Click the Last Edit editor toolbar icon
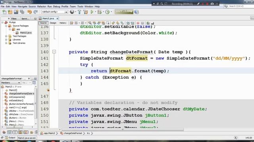 click(71, 23)
